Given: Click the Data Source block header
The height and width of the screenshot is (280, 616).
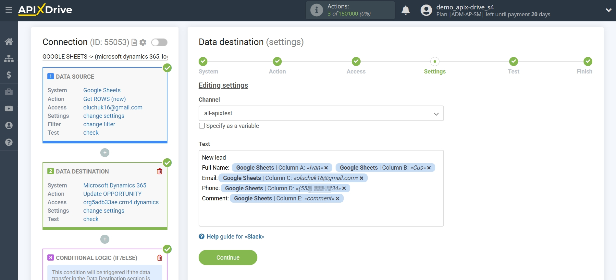Looking at the screenshot, I should pyautogui.click(x=75, y=77).
